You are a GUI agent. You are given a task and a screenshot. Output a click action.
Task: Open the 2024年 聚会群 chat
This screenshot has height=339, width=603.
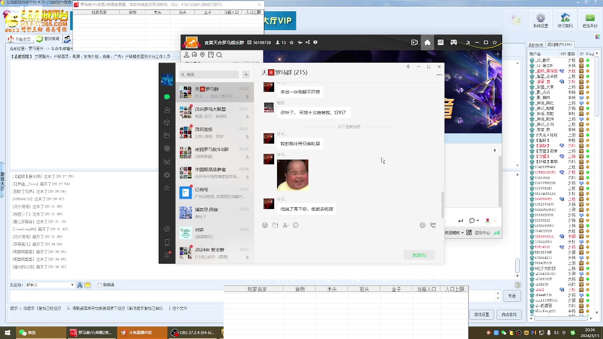pos(214,253)
